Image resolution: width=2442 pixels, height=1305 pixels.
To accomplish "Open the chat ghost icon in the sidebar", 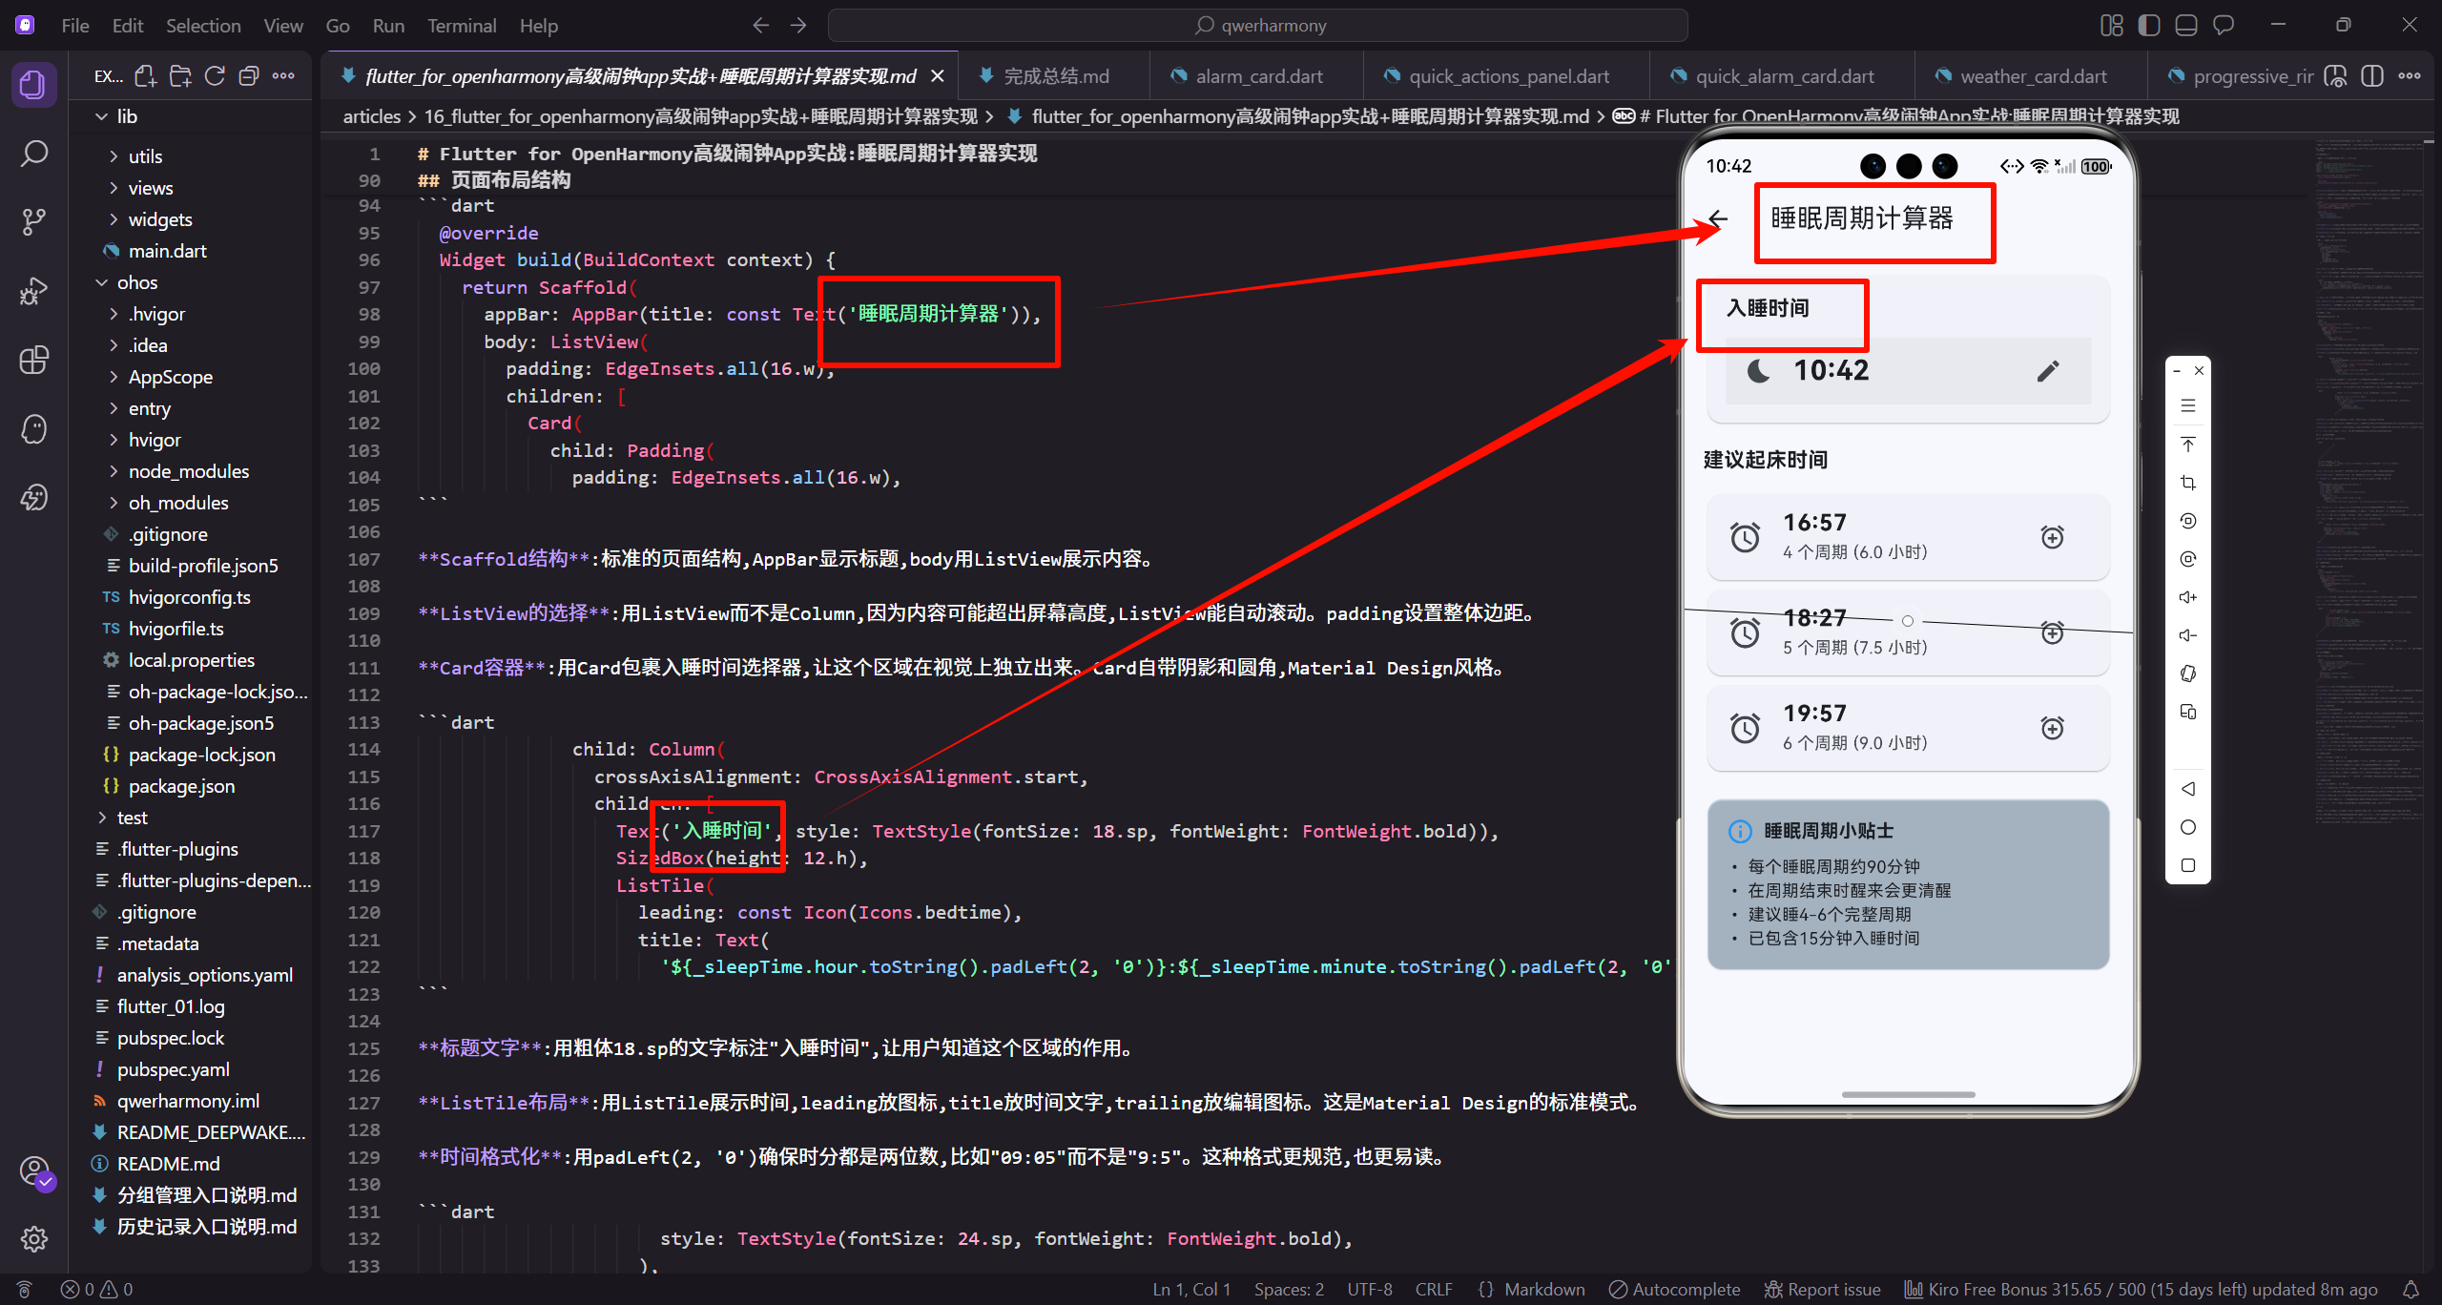I will tap(33, 429).
